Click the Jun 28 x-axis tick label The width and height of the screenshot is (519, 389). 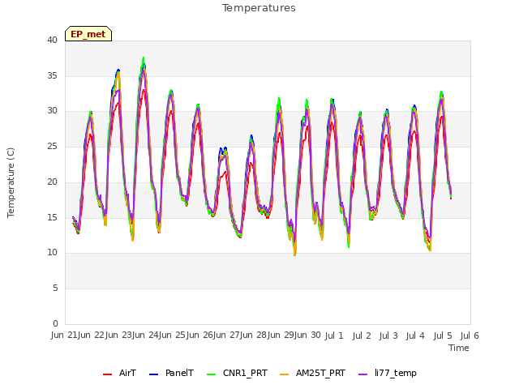point(254,336)
